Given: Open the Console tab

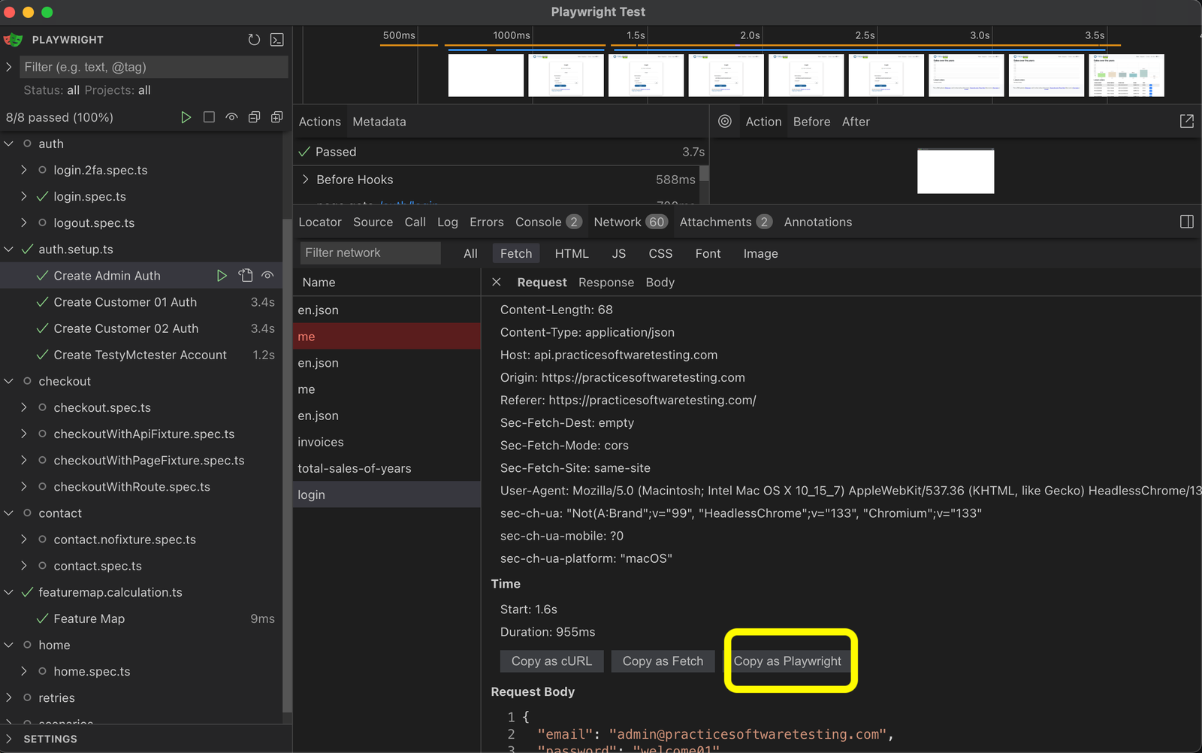Looking at the screenshot, I should [x=537, y=222].
